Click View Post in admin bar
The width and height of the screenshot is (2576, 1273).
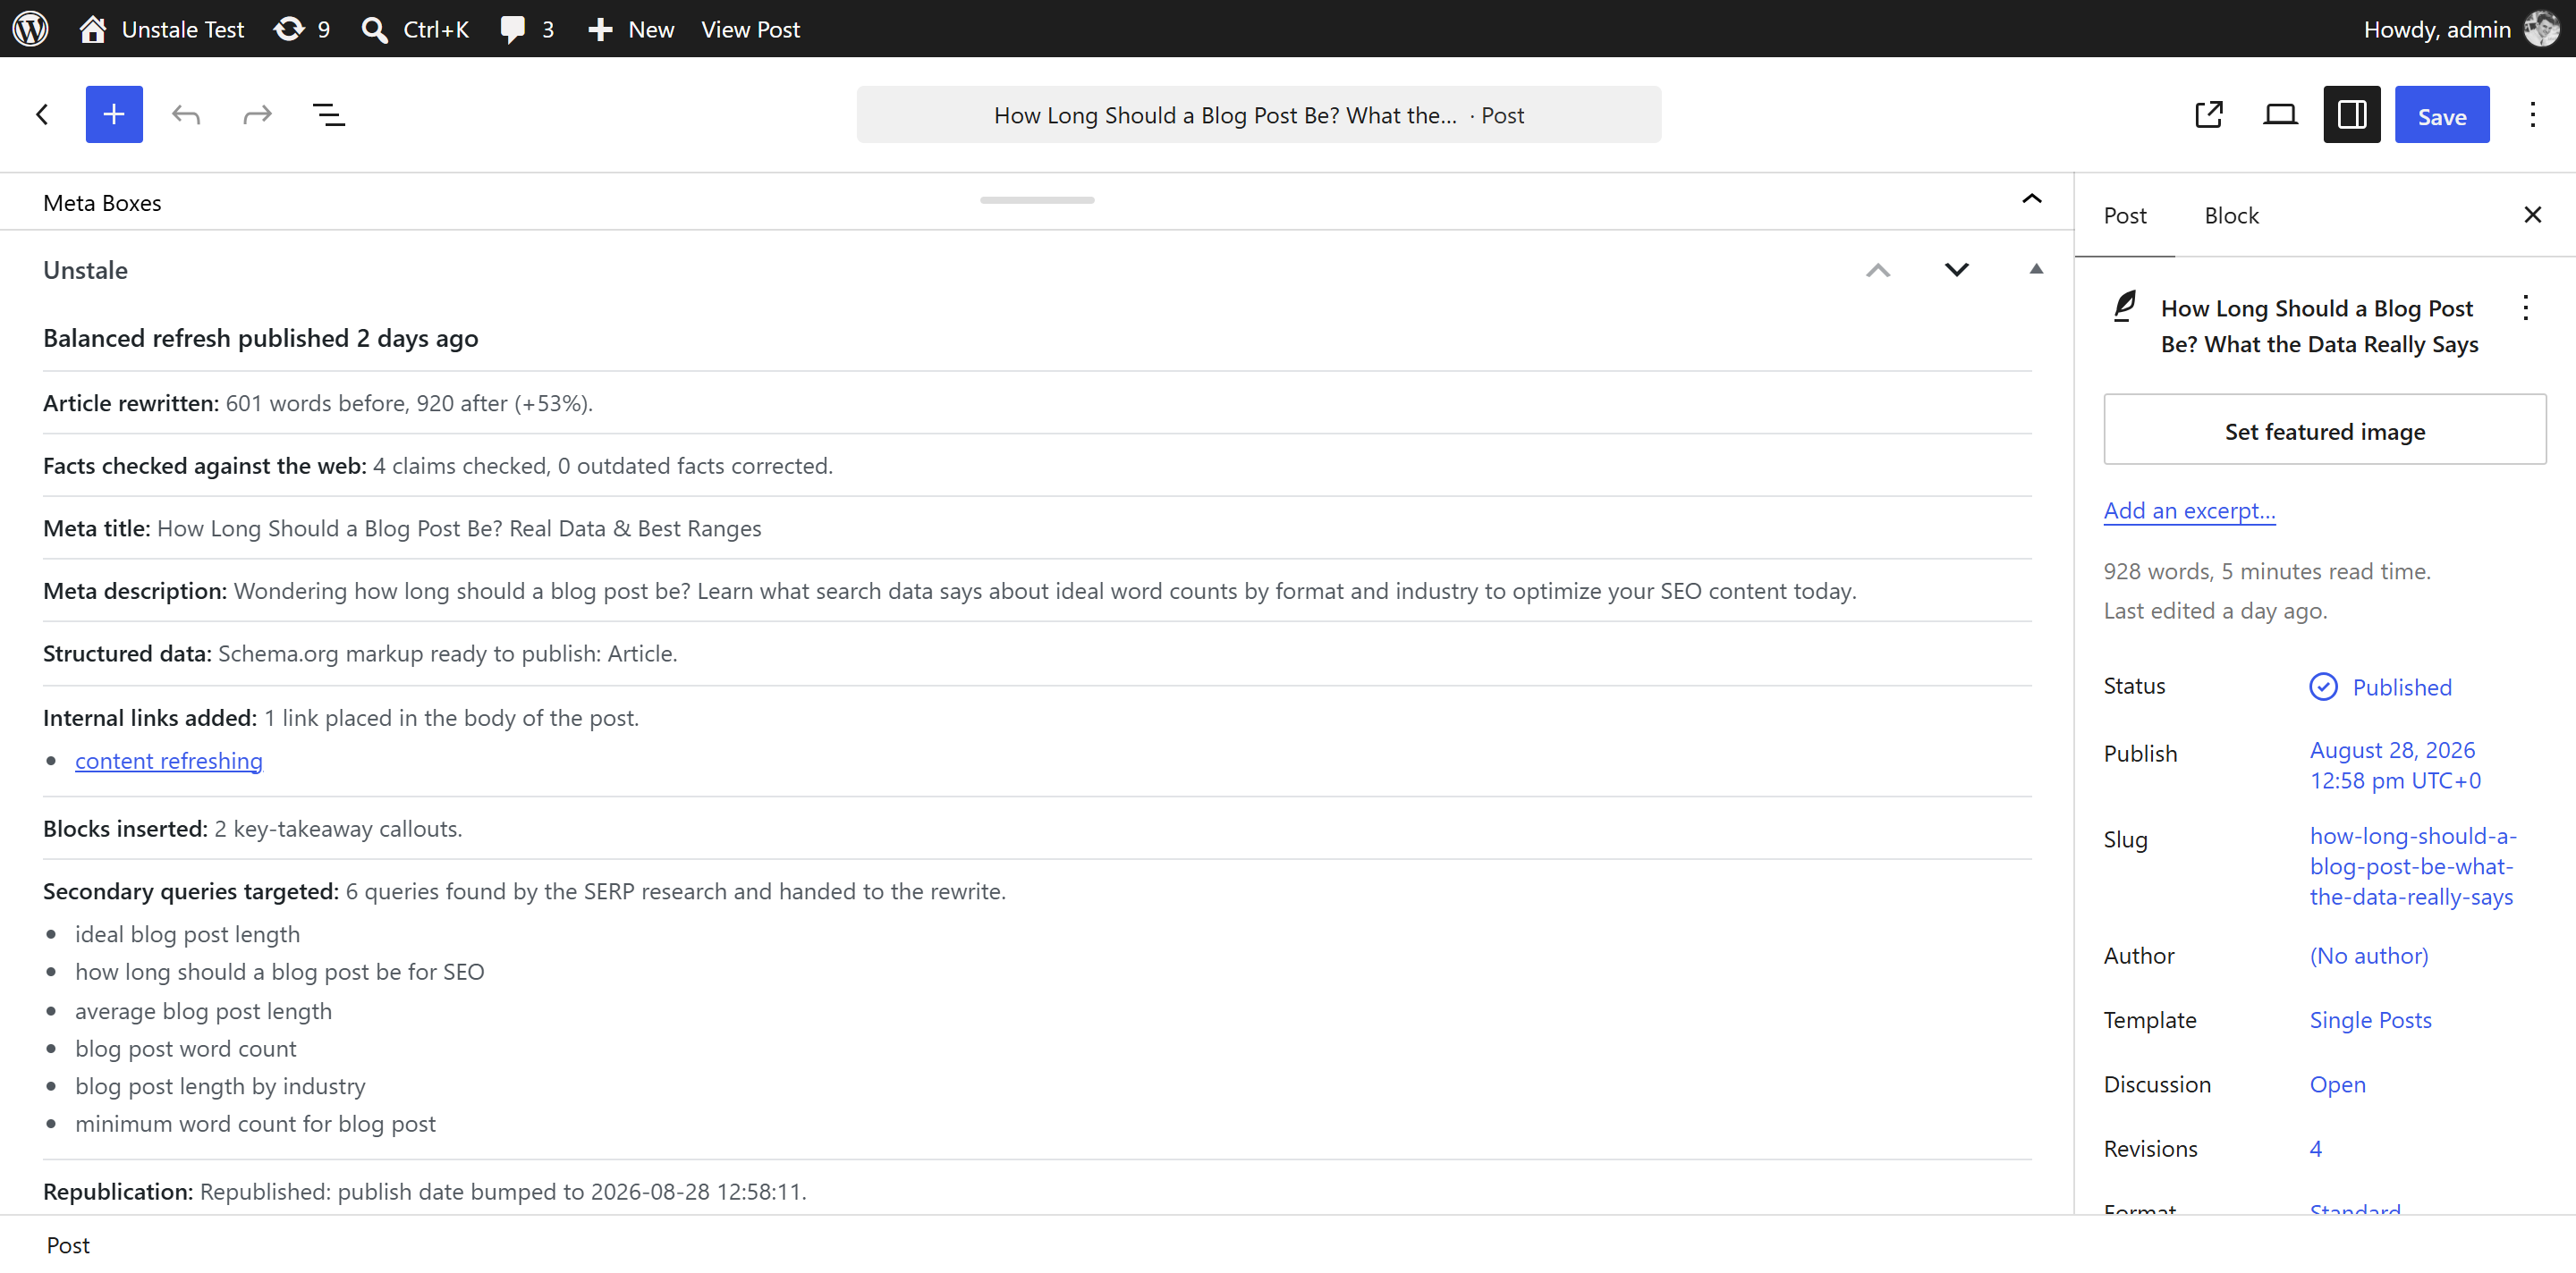click(x=750, y=29)
